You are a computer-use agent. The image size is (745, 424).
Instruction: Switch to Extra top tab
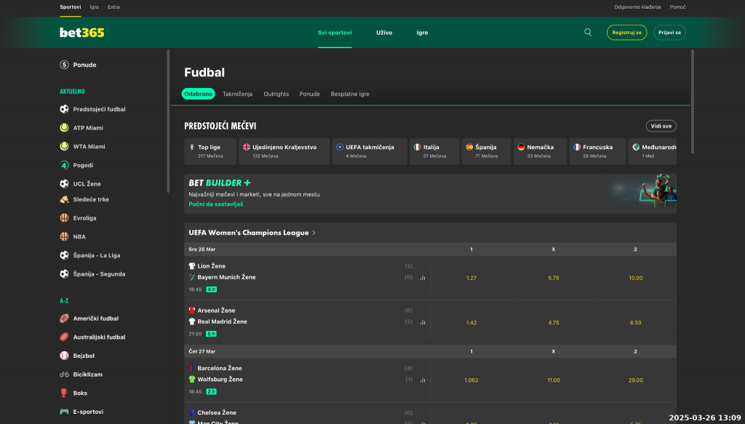[113, 7]
